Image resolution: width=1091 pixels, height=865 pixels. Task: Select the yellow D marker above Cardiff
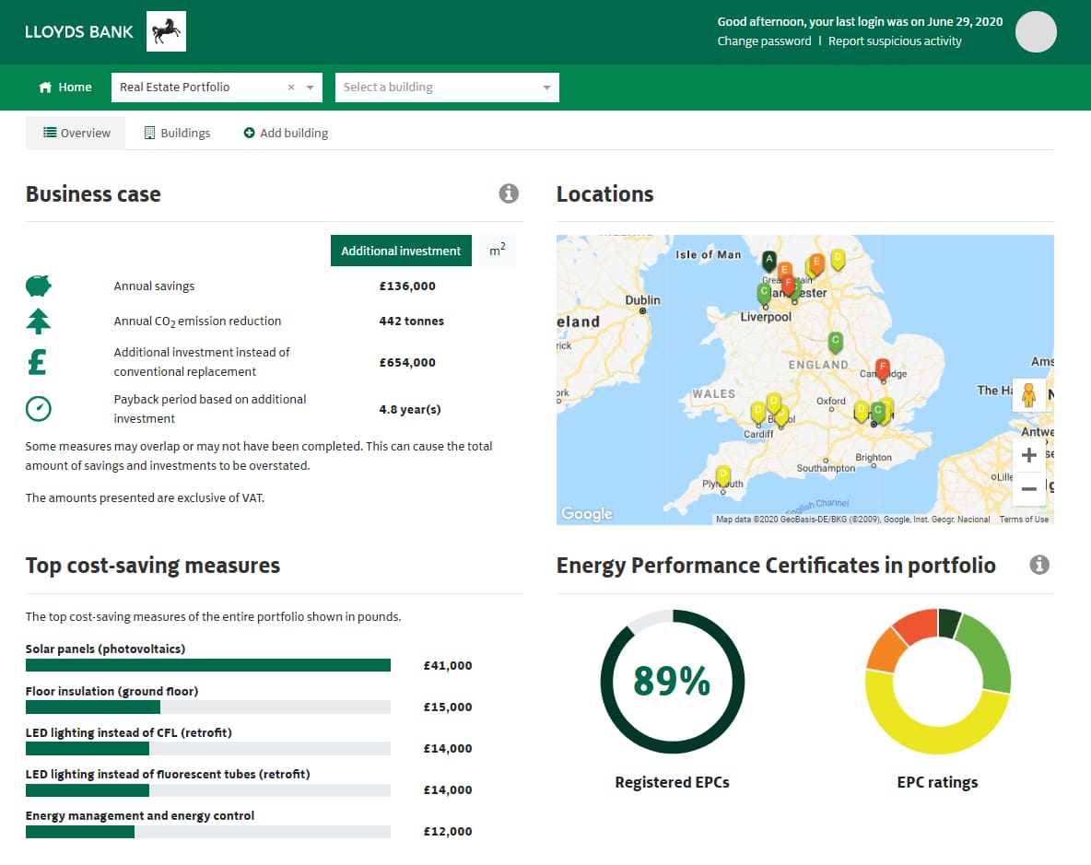coord(758,413)
